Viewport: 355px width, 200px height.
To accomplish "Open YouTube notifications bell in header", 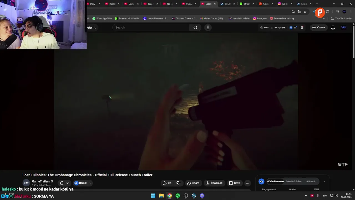I will [x=333, y=27].
